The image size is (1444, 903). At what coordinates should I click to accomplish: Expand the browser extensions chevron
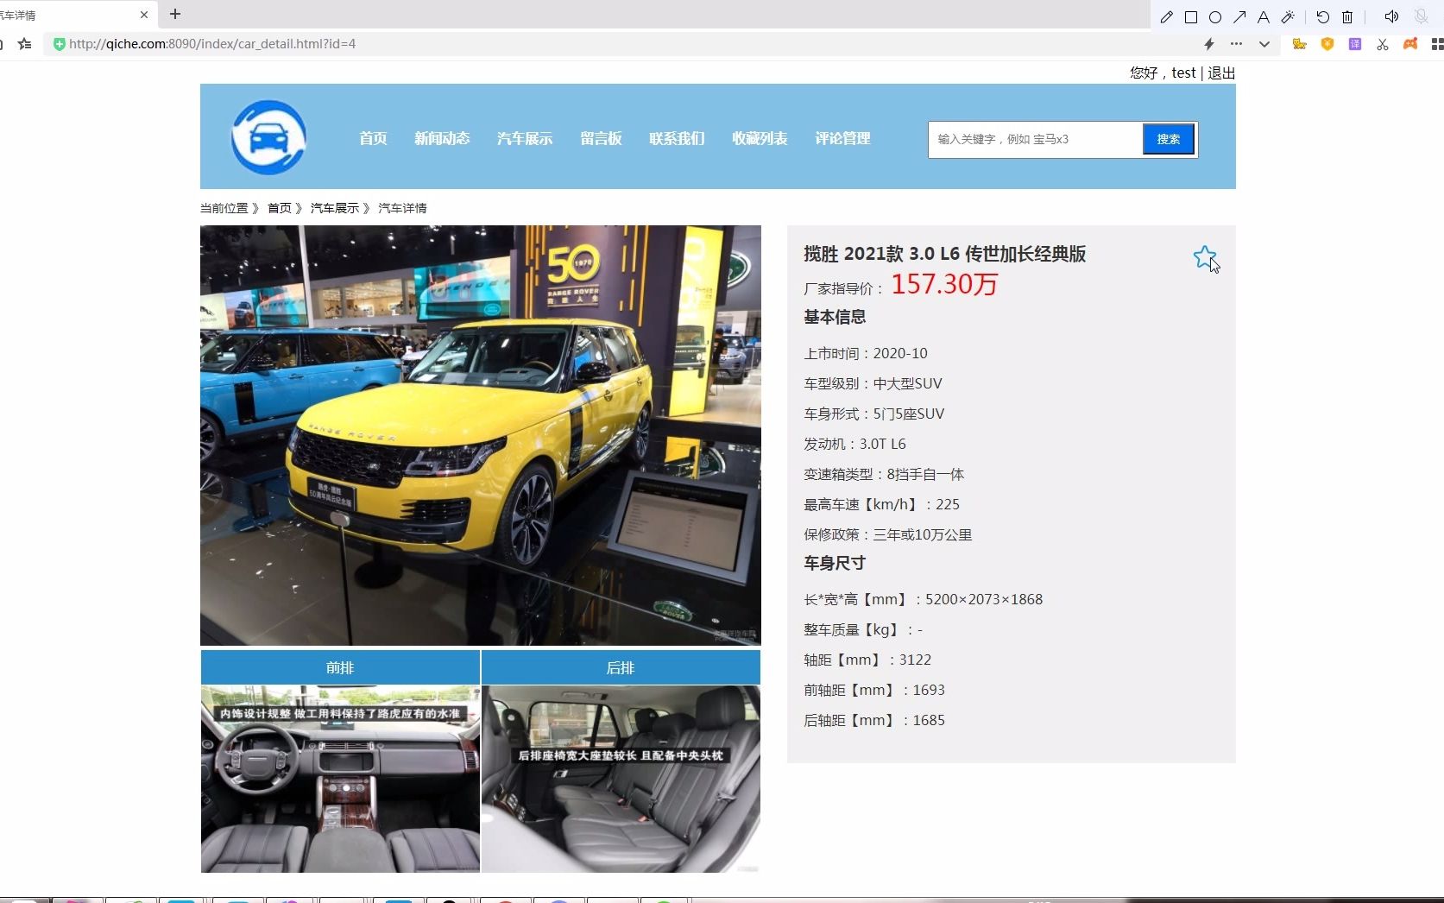(x=1264, y=44)
